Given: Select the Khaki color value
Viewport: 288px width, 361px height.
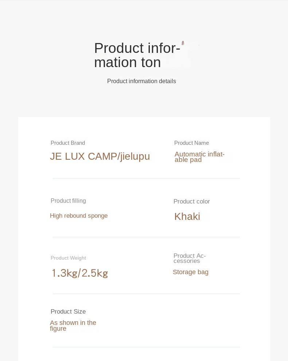Looking at the screenshot, I should click(187, 216).
